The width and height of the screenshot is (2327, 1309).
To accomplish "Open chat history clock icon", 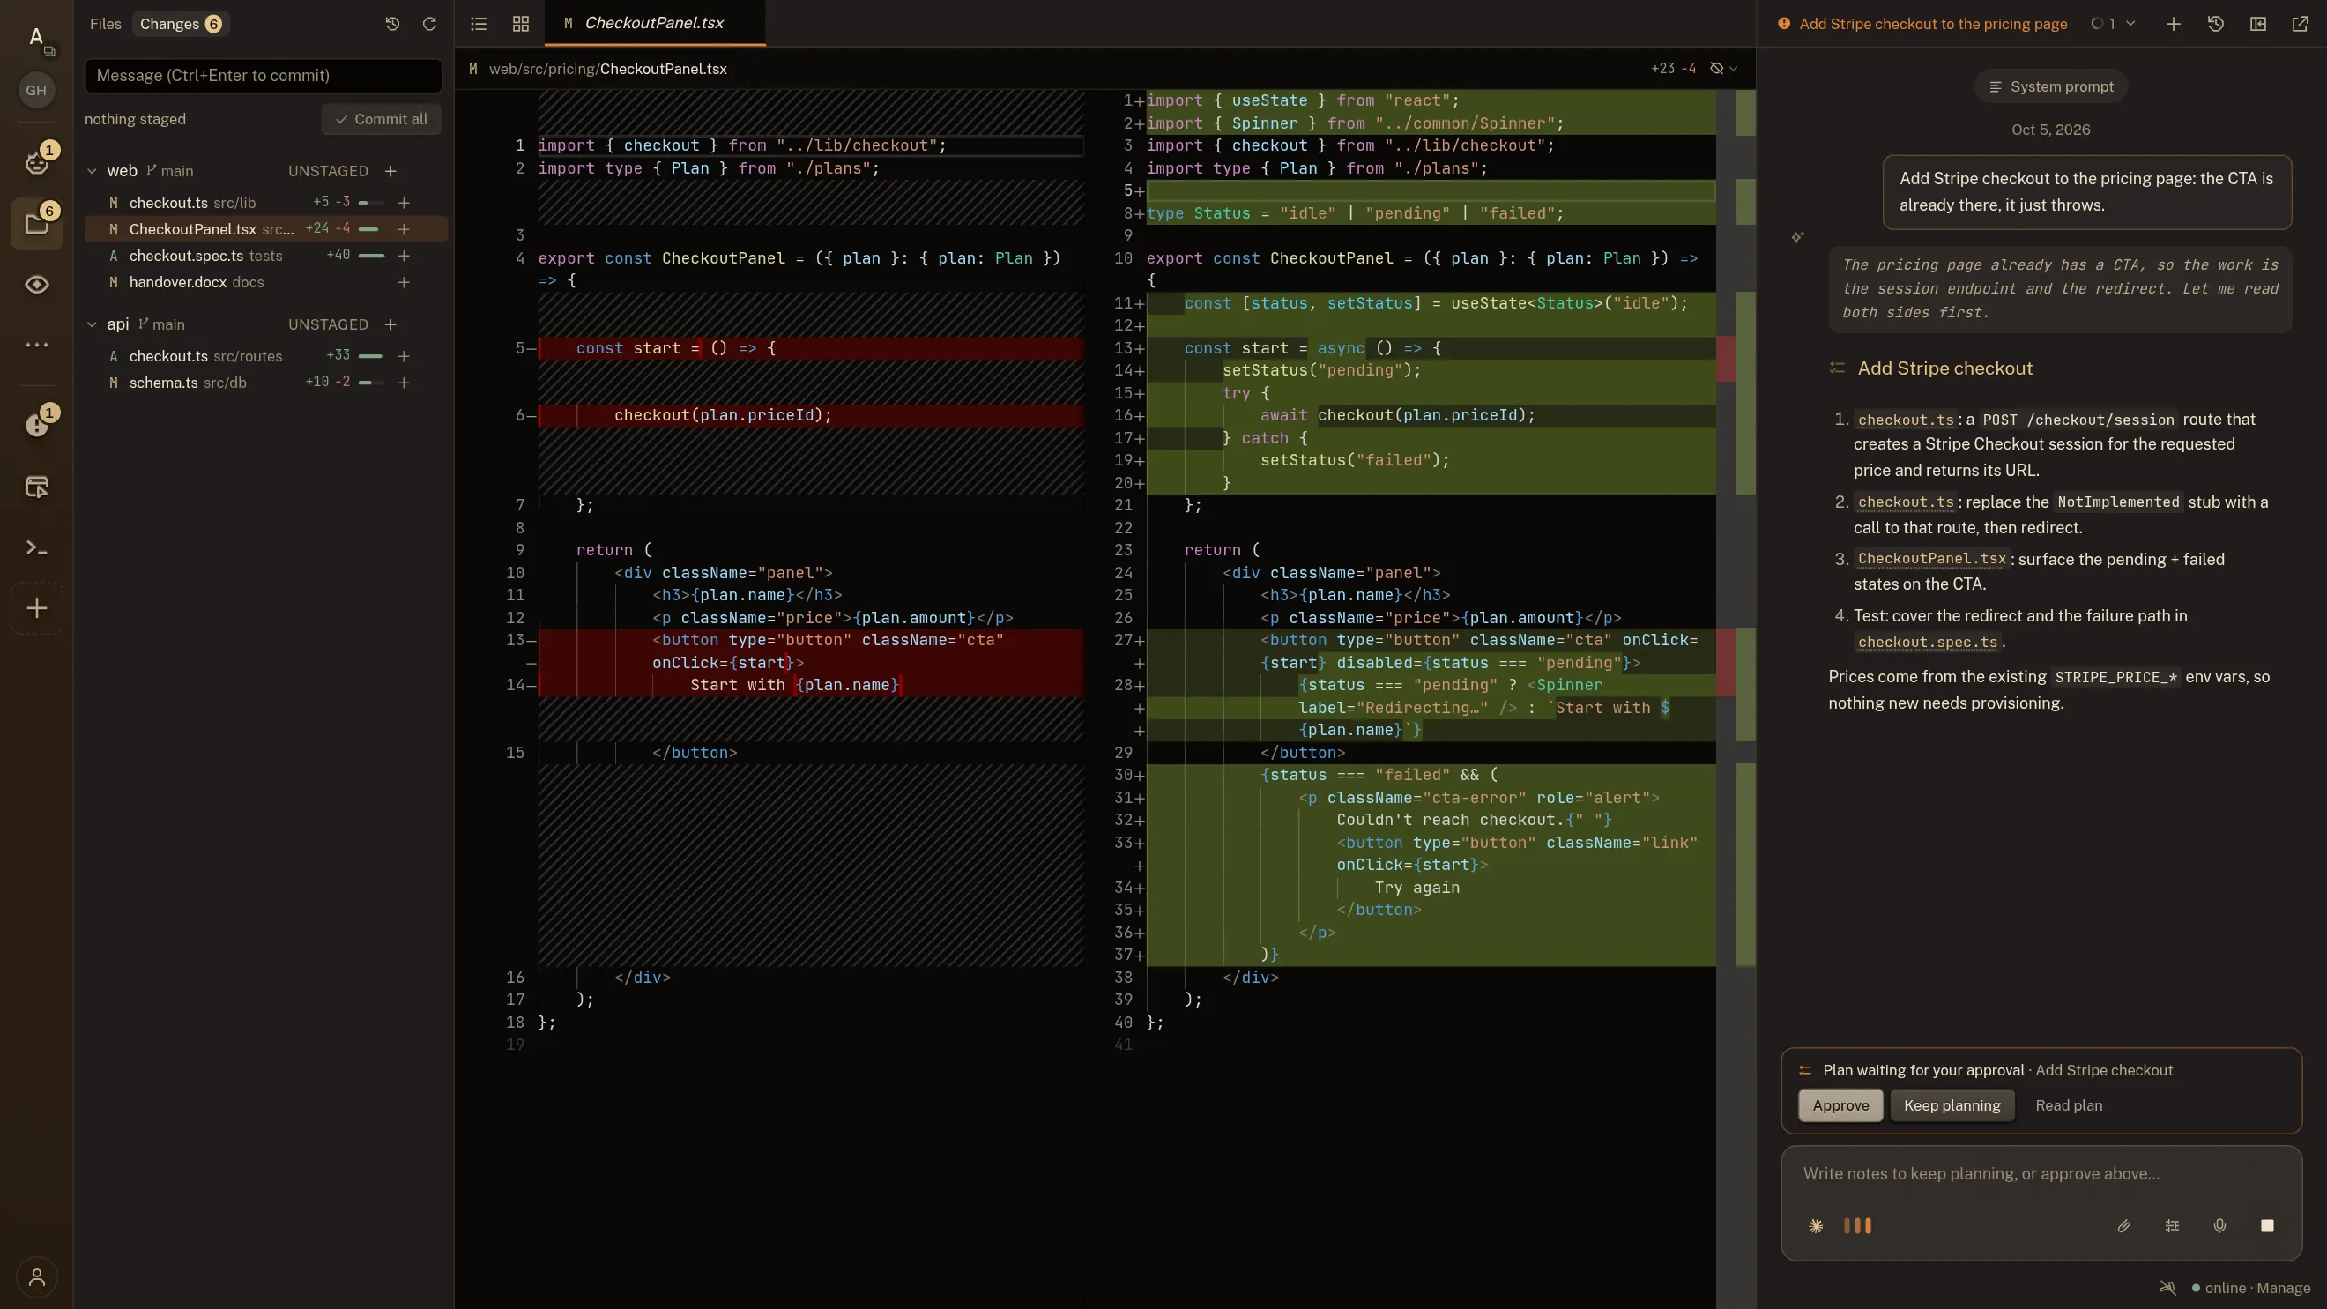I will click(2216, 24).
